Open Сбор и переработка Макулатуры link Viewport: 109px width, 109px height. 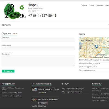click(73, 89)
